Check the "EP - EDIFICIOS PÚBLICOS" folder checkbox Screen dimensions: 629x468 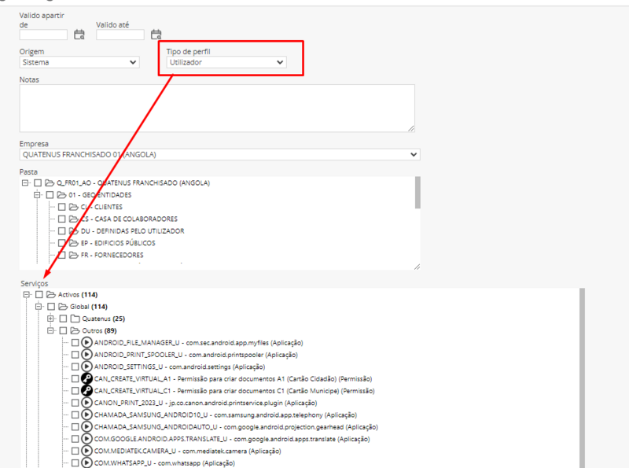coord(63,244)
